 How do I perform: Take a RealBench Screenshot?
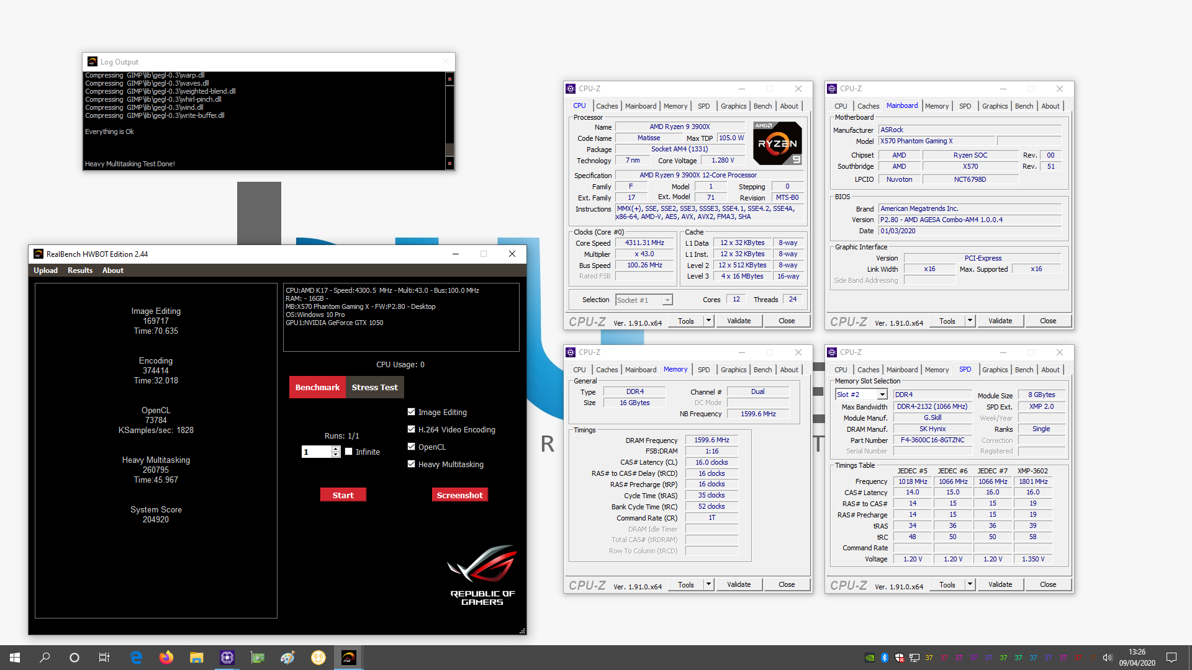459,494
